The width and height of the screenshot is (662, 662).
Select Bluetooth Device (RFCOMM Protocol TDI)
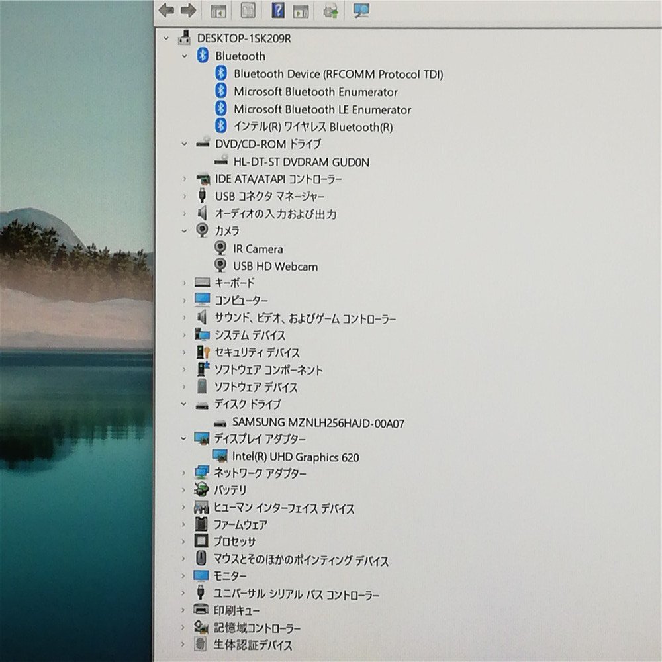click(x=338, y=74)
